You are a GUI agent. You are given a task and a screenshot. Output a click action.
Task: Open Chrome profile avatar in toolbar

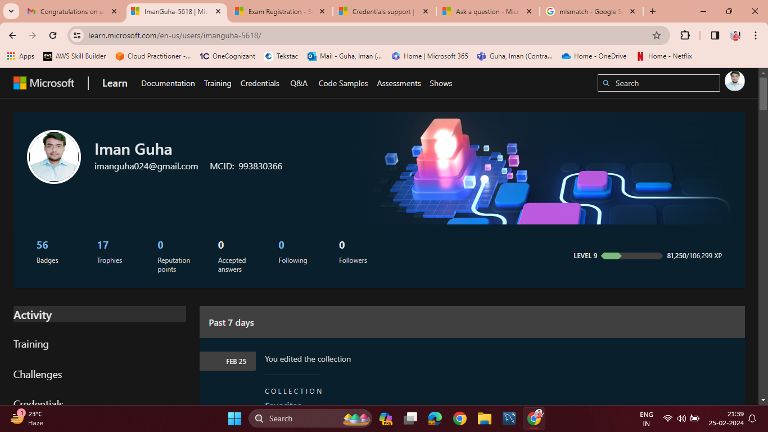[735, 35]
